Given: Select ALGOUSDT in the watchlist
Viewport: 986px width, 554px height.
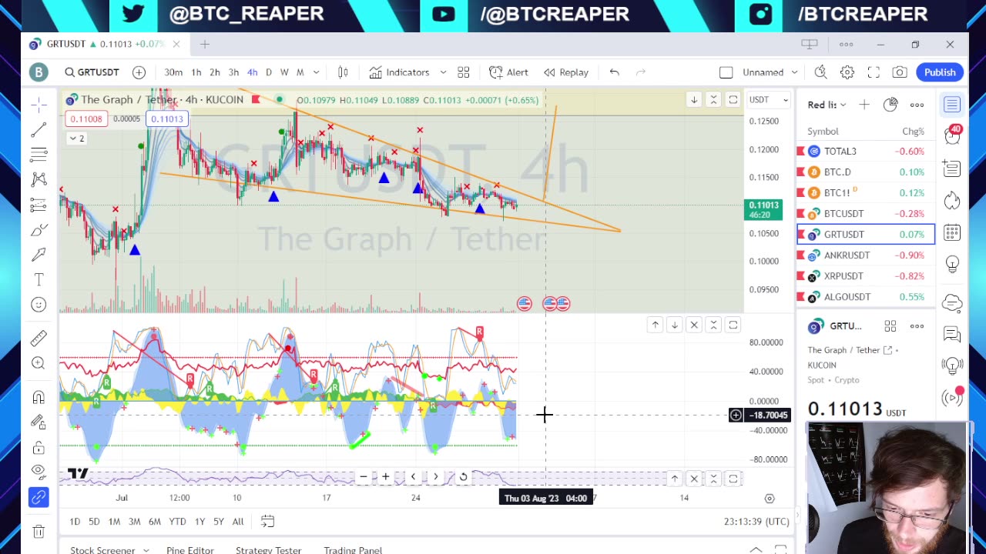Looking at the screenshot, I should (866, 297).
